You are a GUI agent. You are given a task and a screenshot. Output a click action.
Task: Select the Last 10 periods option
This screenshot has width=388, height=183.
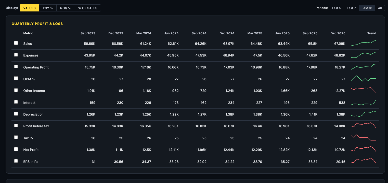(x=367, y=8)
